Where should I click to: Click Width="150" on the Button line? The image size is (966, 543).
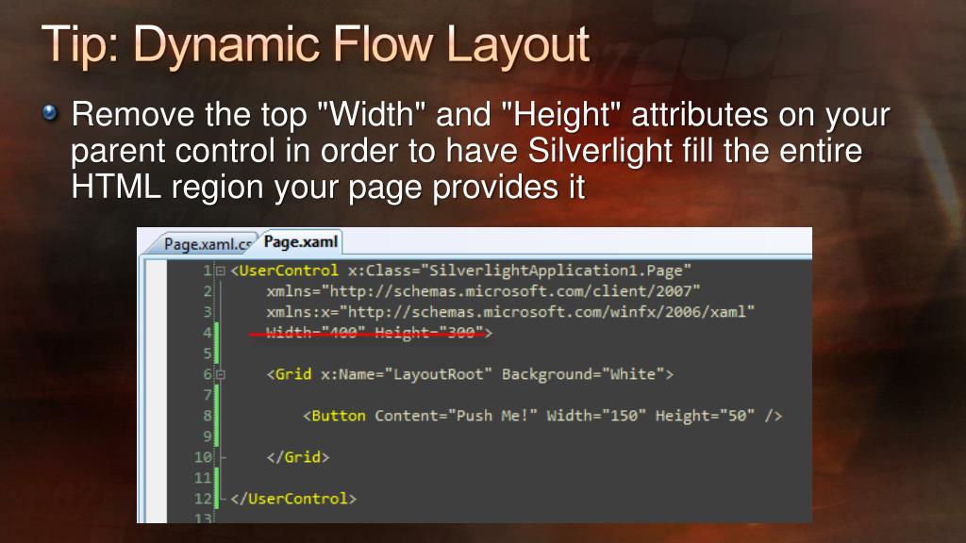coord(596,416)
